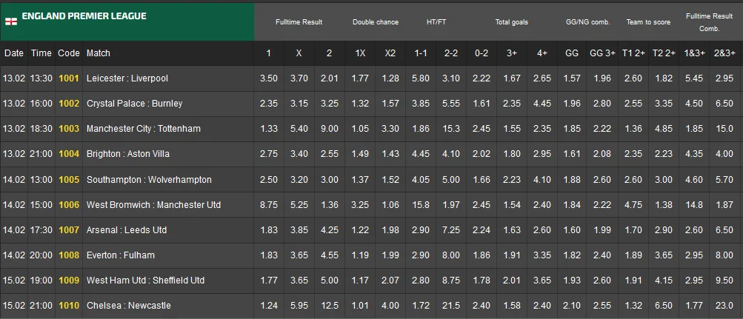
Task: Open the Arsenal : Leeds Utd match
Action: pos(126,229)
